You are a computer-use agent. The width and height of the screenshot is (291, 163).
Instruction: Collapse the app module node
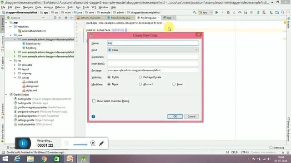tap(6, 22)
